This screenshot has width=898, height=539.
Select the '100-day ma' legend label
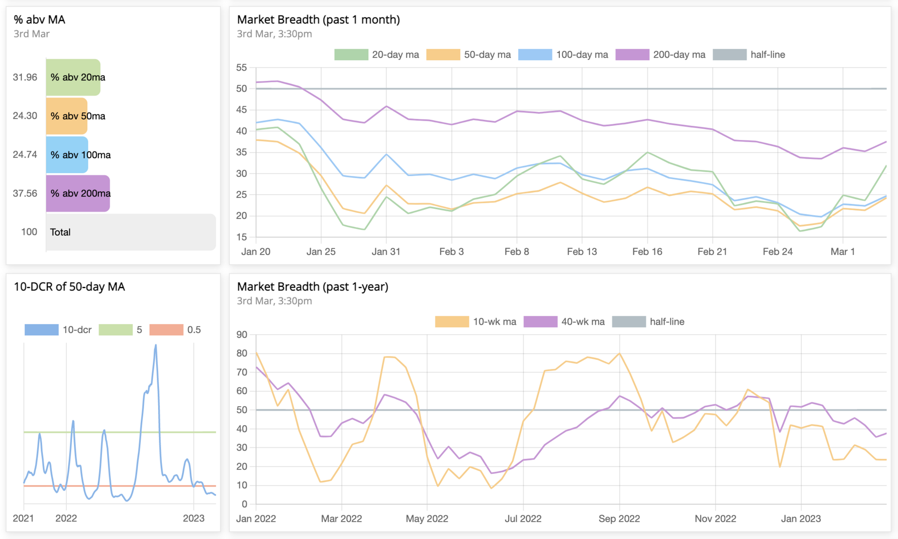[582, 55]
